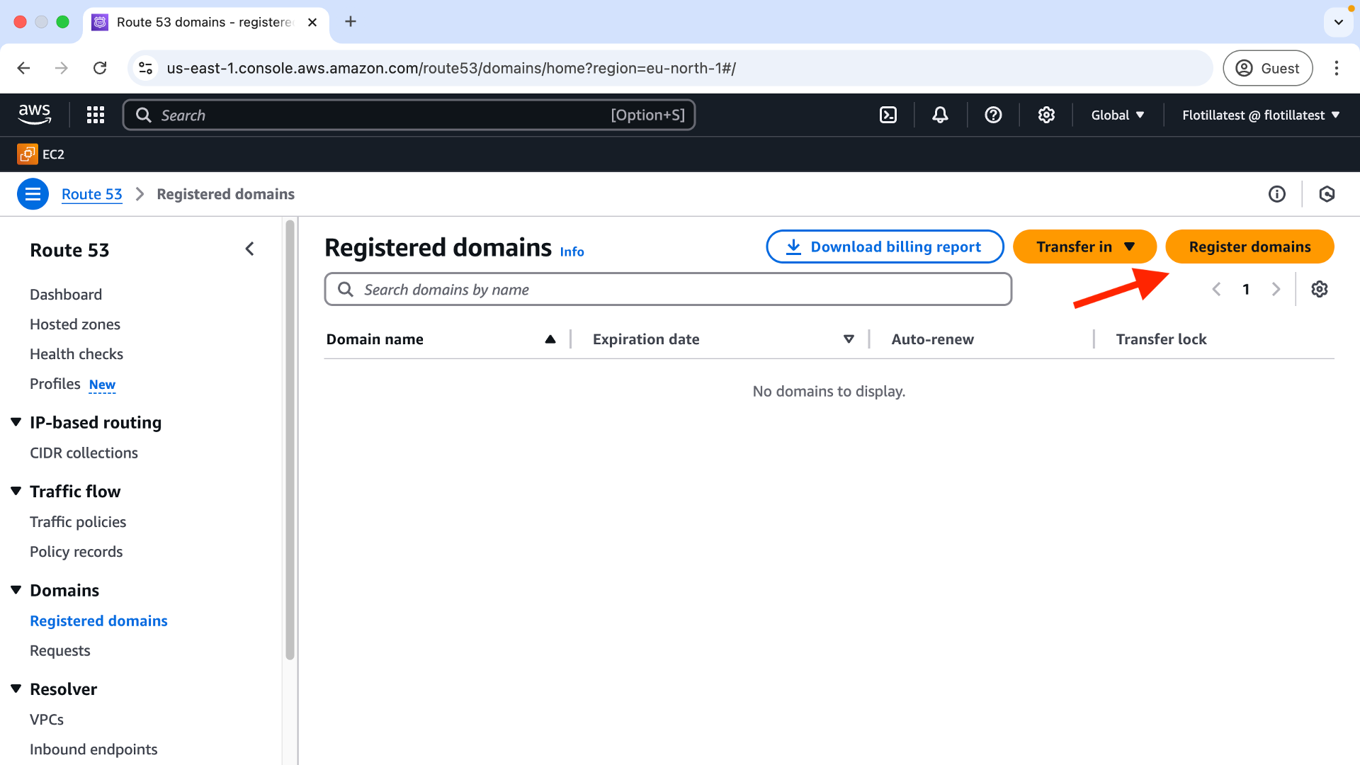Go to Health checks page
Viewport: 1360px width, 765px height.
click(x=76, y=354)
